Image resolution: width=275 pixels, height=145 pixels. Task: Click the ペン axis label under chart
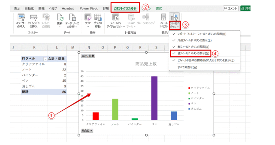pyautogui.click(x=154, y=124)
